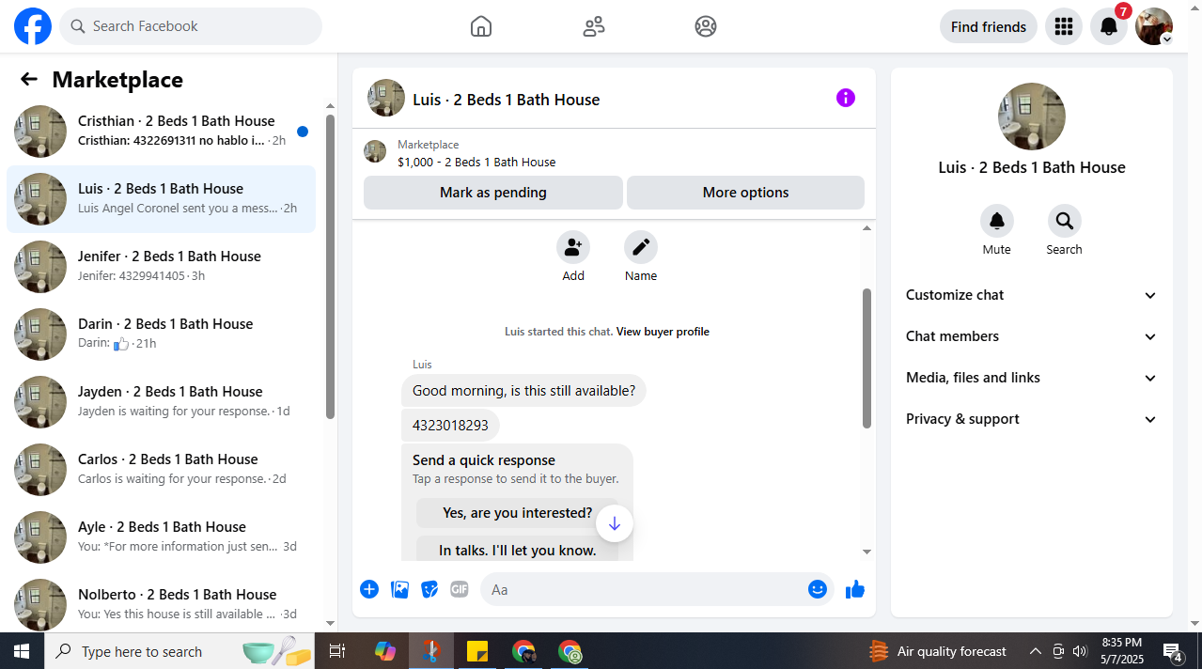Open the Friends icon in top navigation
The height and width of the screenshot is (669, 1202).
[x=594, y=26]
